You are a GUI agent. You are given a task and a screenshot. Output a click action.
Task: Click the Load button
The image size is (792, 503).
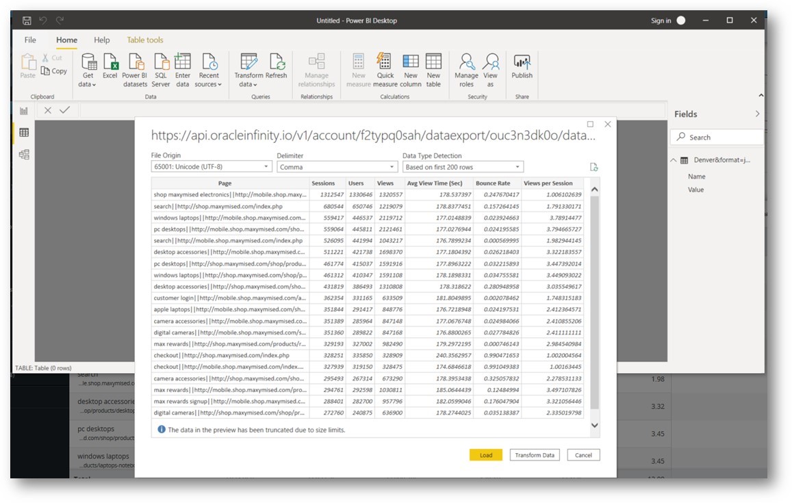485,454
